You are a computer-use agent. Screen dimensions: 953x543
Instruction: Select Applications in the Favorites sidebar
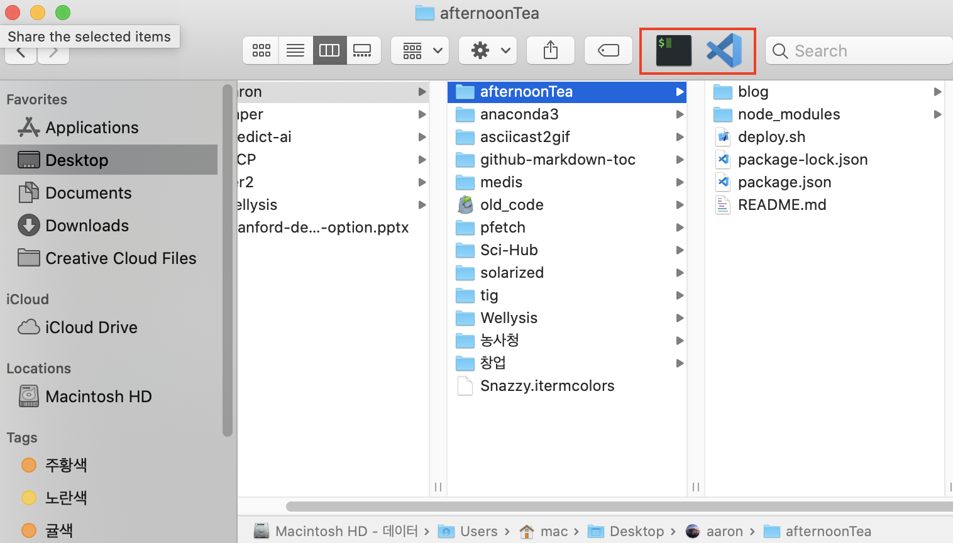coord(92,128)
